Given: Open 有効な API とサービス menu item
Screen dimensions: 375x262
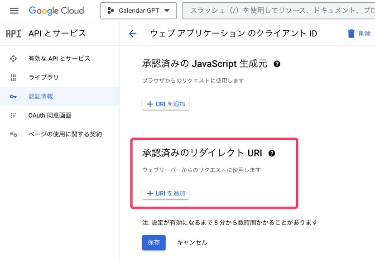Looking at the screenshot, I should point(59,58).
